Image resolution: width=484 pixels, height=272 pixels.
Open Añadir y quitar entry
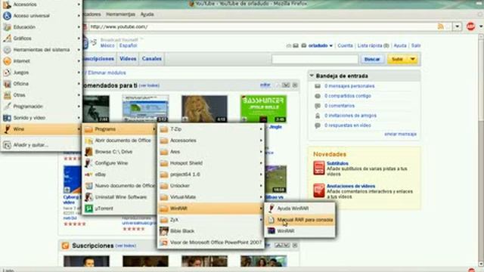tap(42, 145)
